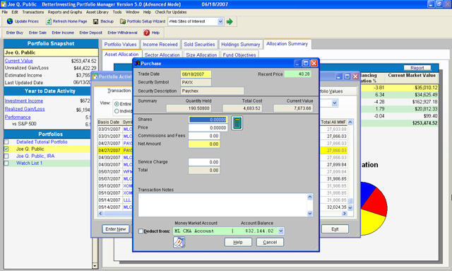Click the Commissions and Fees field
The height and width of the screenshot is (271, 452).
204,136
